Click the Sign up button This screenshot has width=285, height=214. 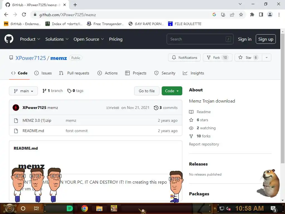266,39
